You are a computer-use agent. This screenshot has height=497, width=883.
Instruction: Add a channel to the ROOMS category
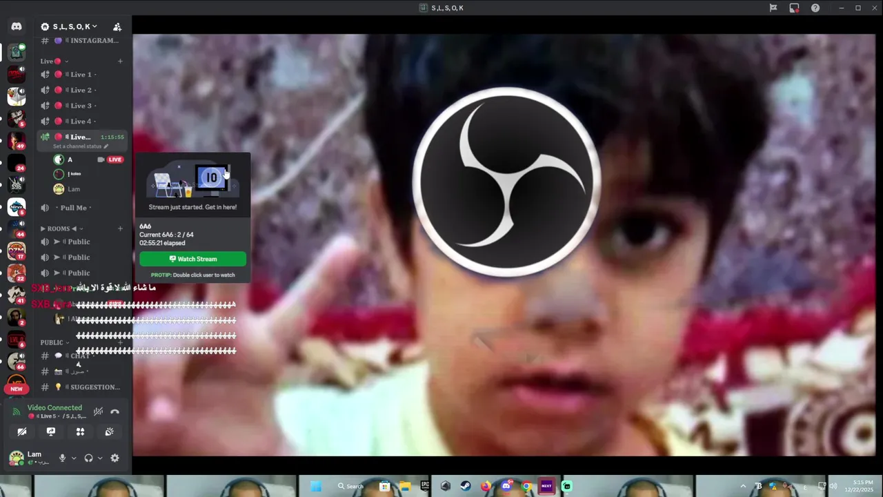point(120,228)
